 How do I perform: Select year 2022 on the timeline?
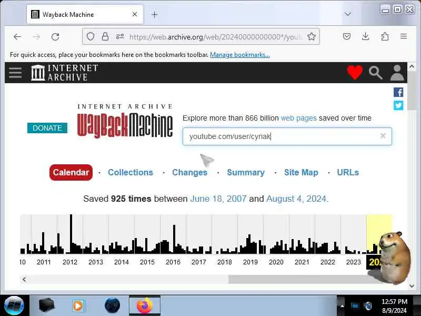tap(327, 262)
